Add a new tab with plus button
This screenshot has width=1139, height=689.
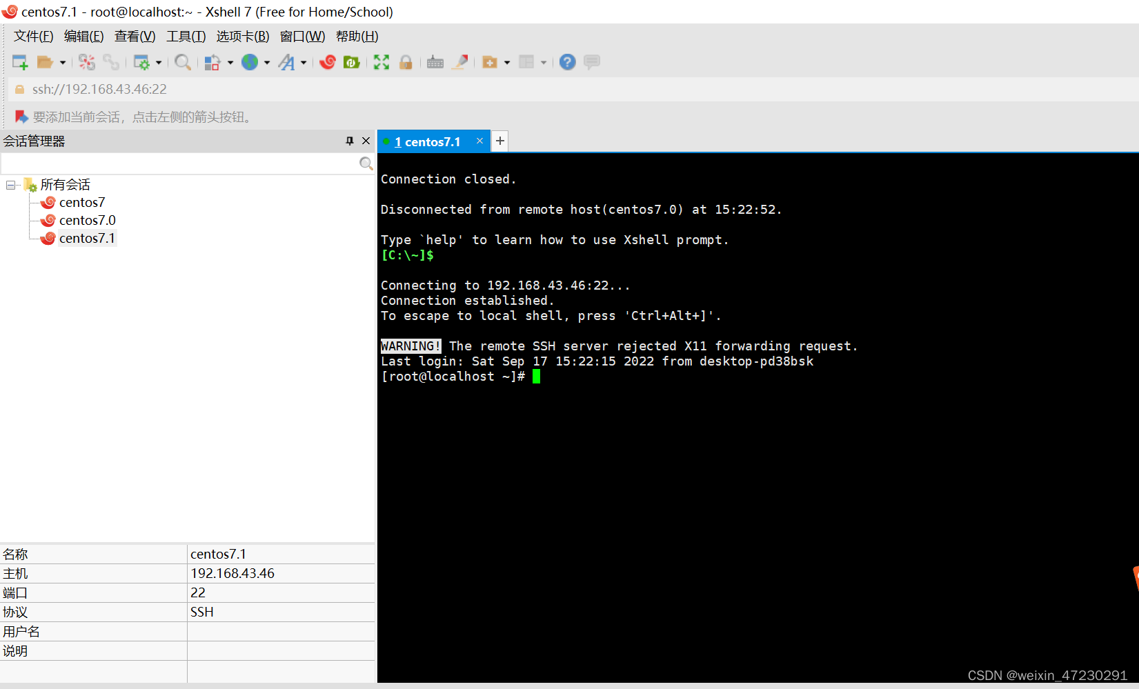tap(500, 141)
